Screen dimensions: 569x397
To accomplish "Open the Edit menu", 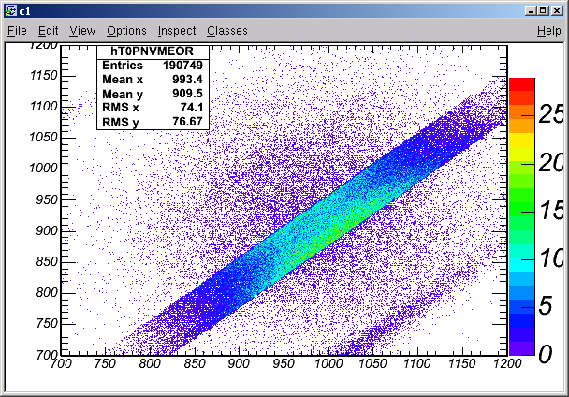I will tap(49, 31).
